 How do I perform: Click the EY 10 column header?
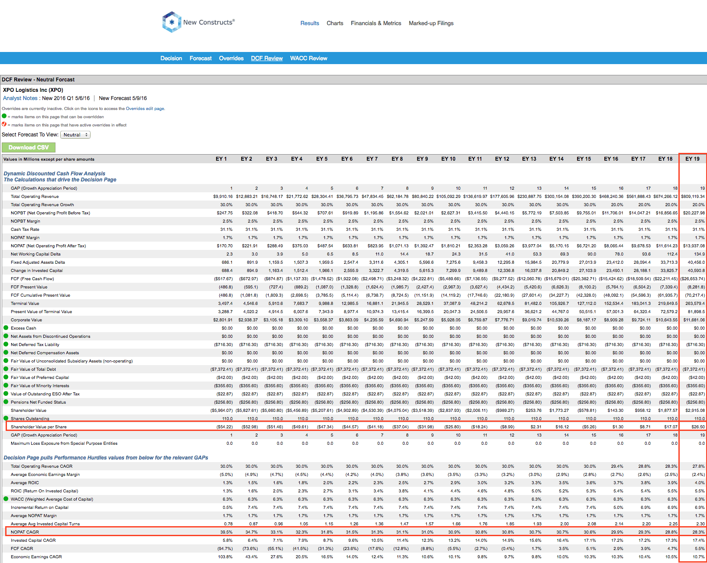click(448, 159)
